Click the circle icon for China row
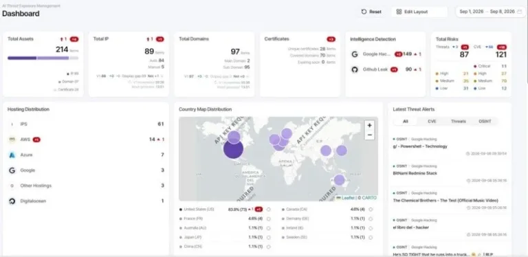The height and width of the screenshot is (257, 528). pyautogui.click(x=268, y=247)
